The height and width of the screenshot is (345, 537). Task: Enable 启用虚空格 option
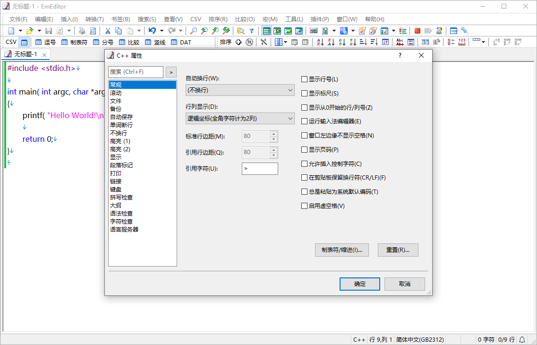coord(304,206)
